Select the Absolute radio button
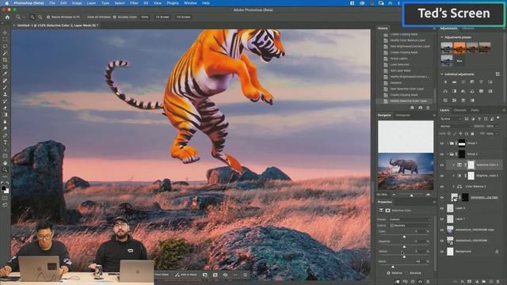The image size is (507, 285). [407, 273]
